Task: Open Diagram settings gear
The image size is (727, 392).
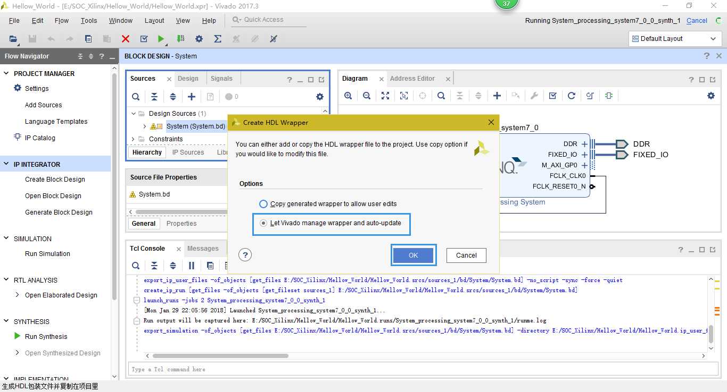Action: (711, 96)
